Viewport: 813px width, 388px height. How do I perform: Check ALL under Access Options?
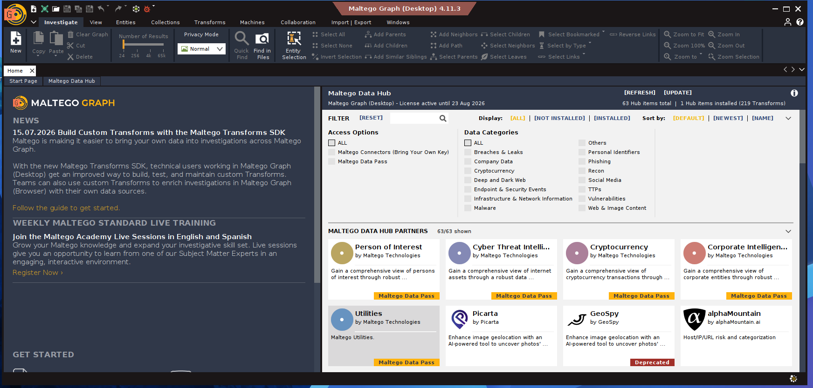point(331,143)
